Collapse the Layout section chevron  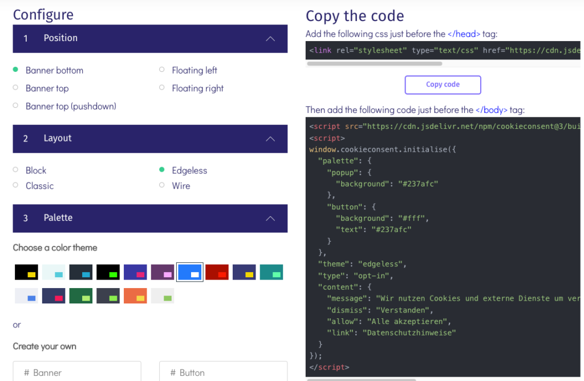click(270, 139)
